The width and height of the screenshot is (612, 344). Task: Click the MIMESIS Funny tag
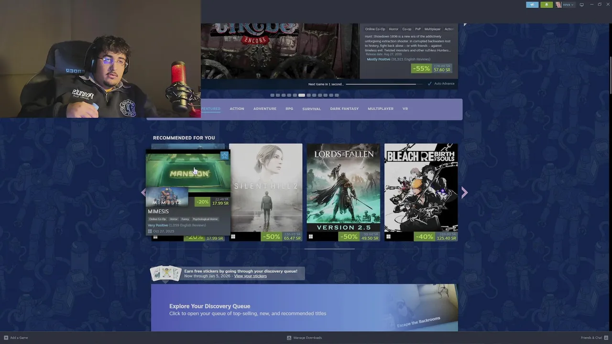[x=185, y=219]
